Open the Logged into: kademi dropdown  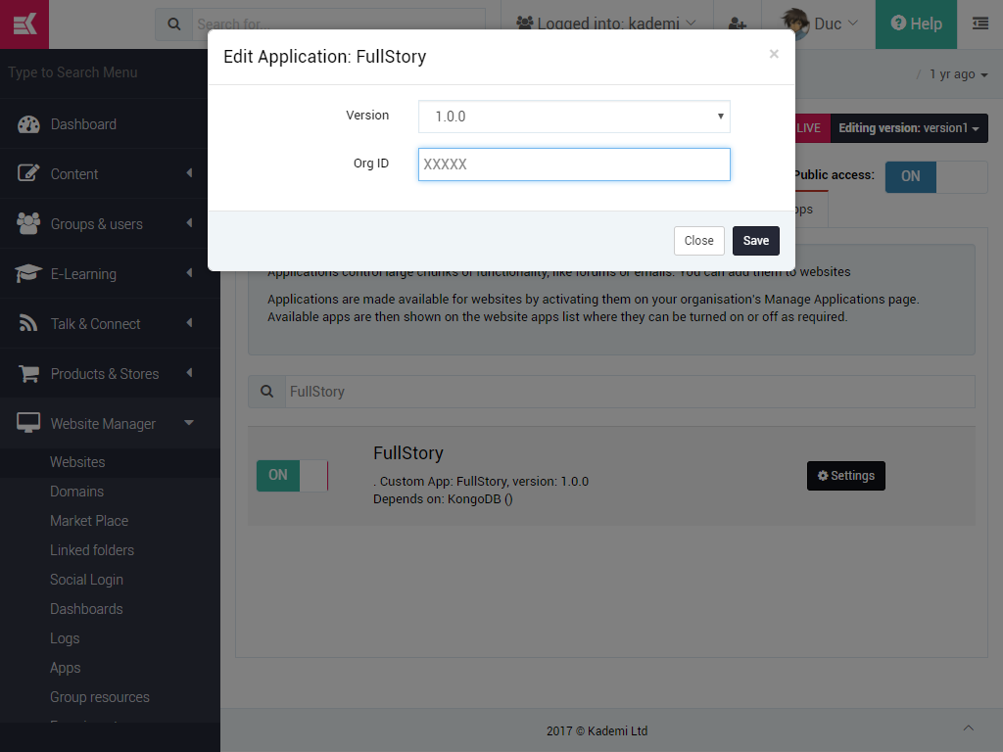(606, 24)
